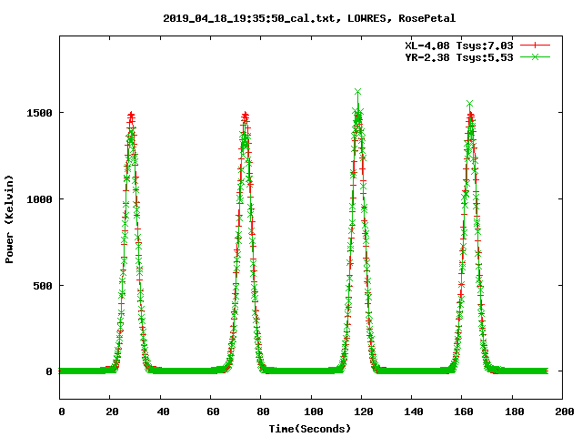Click the x-axis tick label '140'
This screenshot has width=582, height=437.
tap(414, 412)
